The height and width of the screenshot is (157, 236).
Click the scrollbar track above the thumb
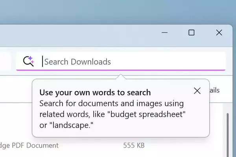click(x=227, y=108)
